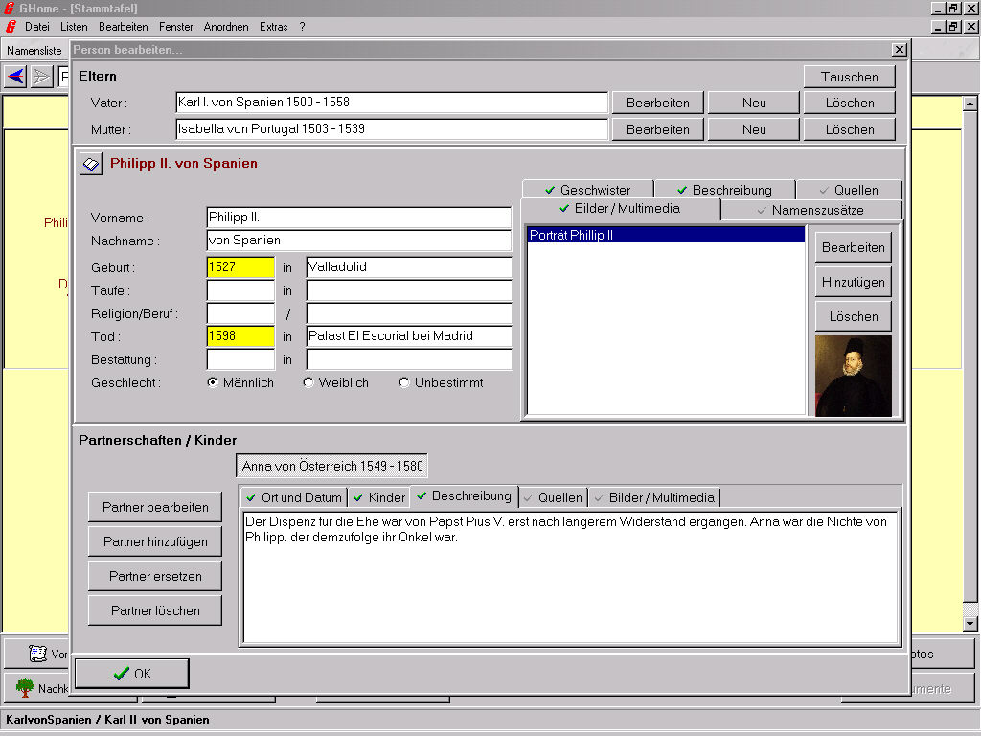Select the Männlich gender option
This screenshot has height=736, width=981.
213,382
